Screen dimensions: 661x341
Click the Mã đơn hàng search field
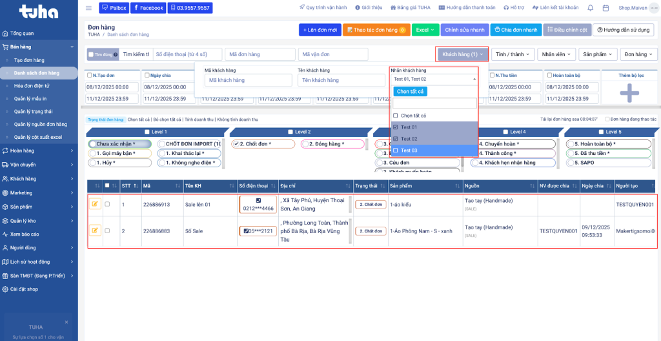260,54
